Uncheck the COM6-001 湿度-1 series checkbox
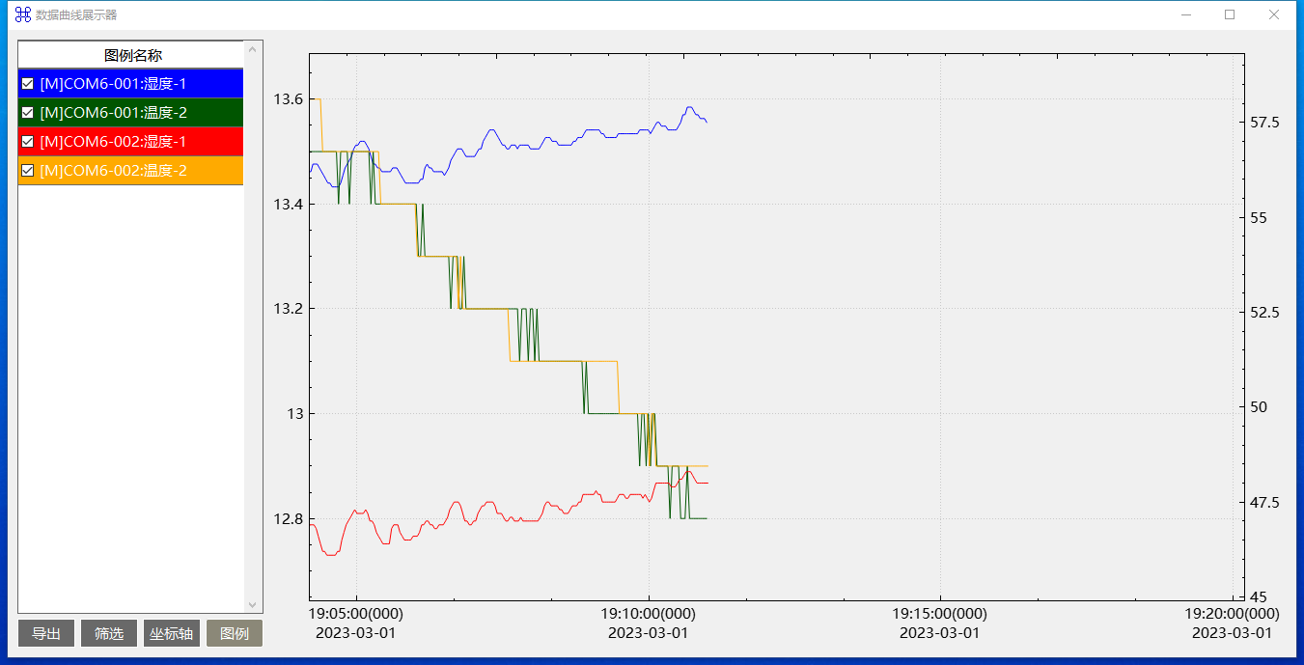 pyautogui.click(x=28, y=84)
